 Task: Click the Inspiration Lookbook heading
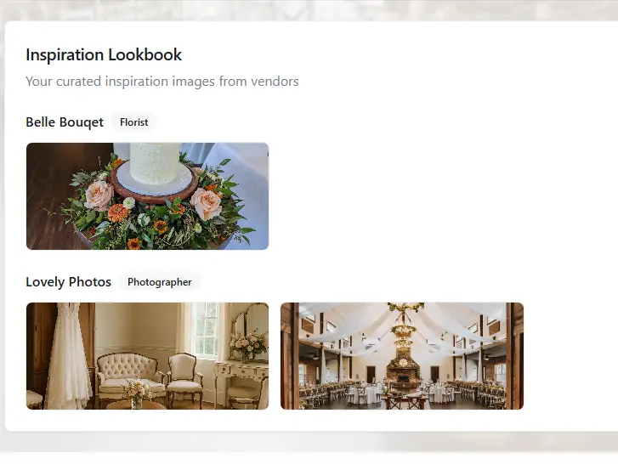(x=104, y=54)
